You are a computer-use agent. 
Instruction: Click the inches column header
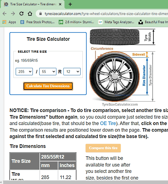point(67,166)
